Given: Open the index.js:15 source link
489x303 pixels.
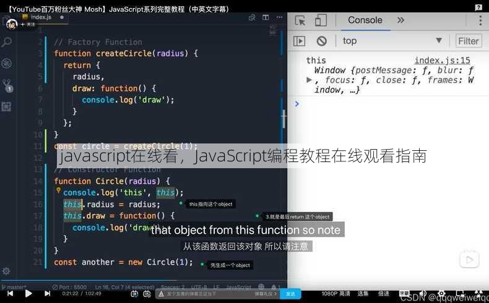Looking at the screenshot, I should (x=442, y=60).
